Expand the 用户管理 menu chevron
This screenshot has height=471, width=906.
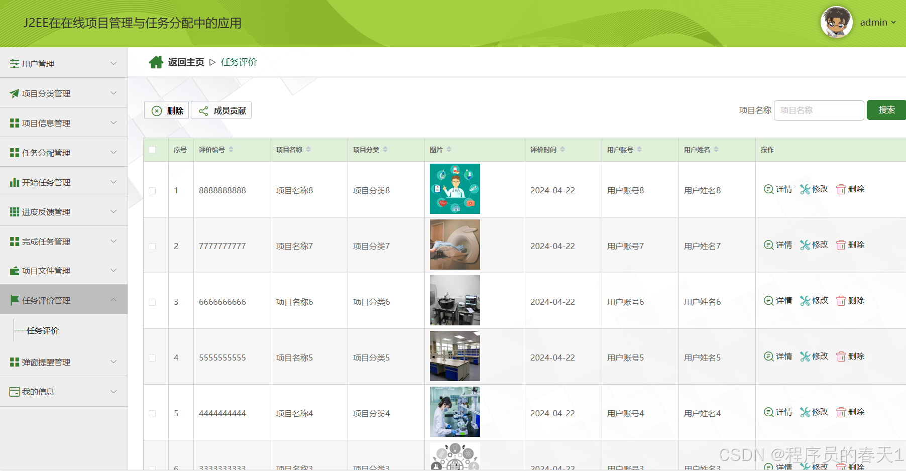click(114, 63)
